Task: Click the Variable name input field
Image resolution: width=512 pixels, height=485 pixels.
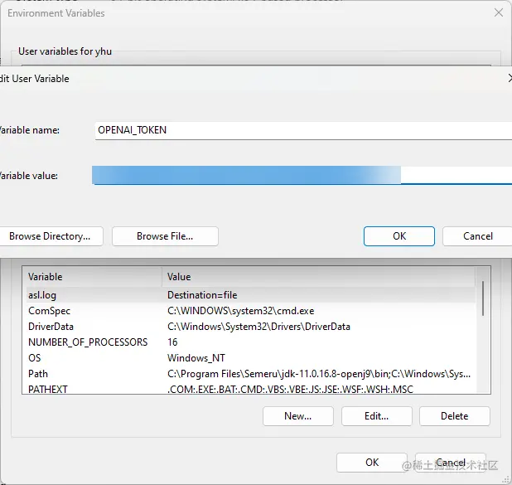Action: tap(303, 130)
